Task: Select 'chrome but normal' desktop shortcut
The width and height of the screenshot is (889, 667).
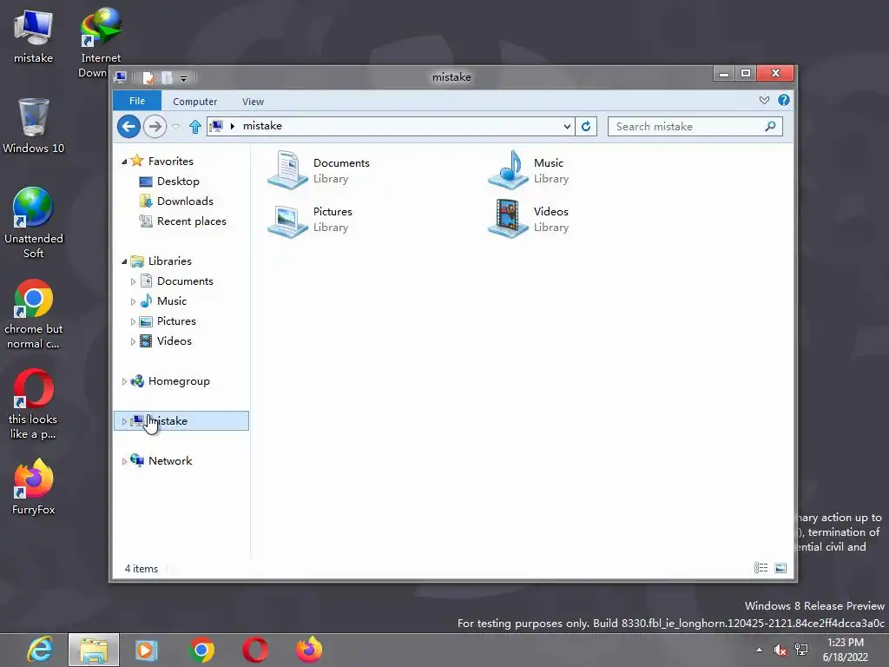Action: point(34,314)
